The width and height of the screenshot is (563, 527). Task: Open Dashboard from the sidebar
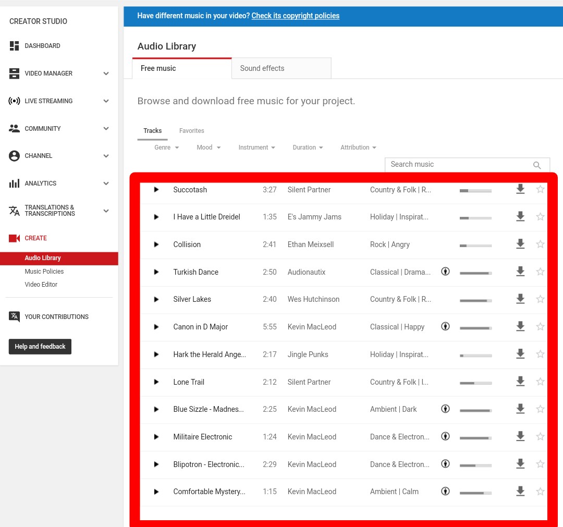tap(42, 46)
